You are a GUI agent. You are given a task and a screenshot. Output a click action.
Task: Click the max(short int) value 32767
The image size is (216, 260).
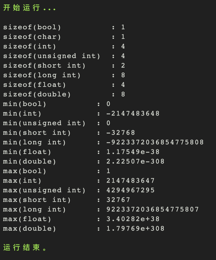118,200
